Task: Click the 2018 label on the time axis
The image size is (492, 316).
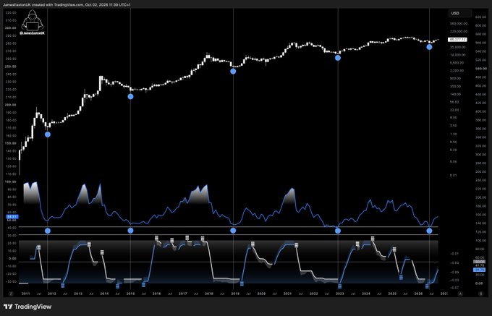Action: tap(209, 294)
